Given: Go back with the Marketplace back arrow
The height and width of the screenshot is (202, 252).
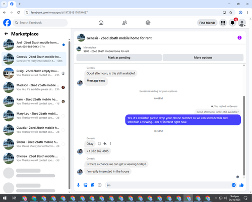Looking at the screenshot, I should pyautogui.click(x=6, y=34).
